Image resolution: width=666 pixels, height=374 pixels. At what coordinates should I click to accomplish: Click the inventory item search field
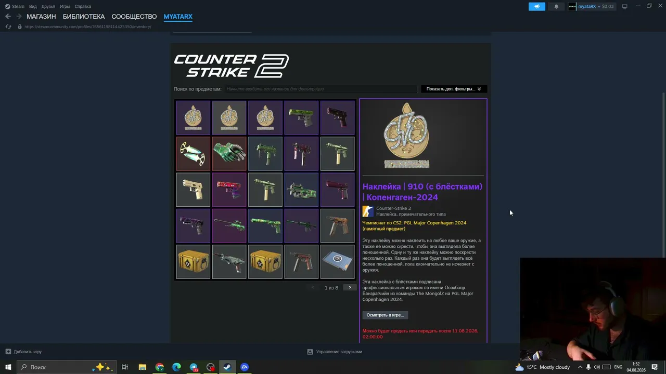click(x=321, y=89)
